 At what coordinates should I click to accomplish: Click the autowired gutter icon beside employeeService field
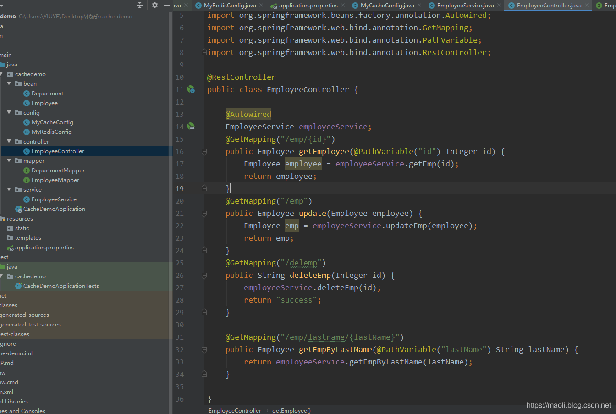tap(191, 127)
